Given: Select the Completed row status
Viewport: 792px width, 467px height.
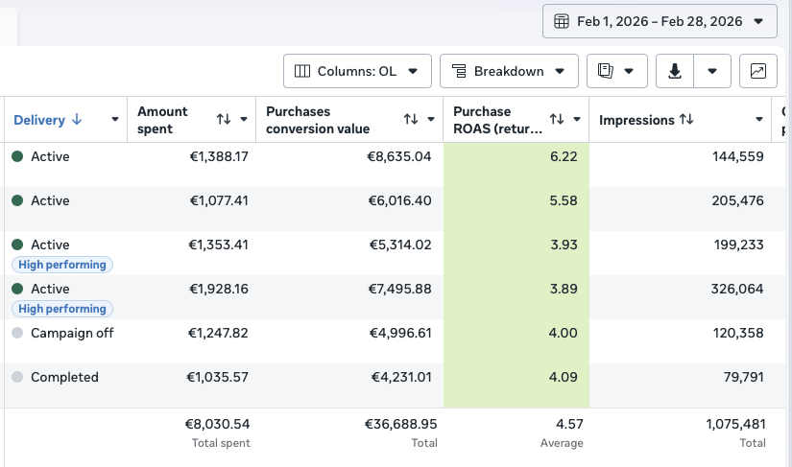Looking at the screenshot, I should point(64,377).
